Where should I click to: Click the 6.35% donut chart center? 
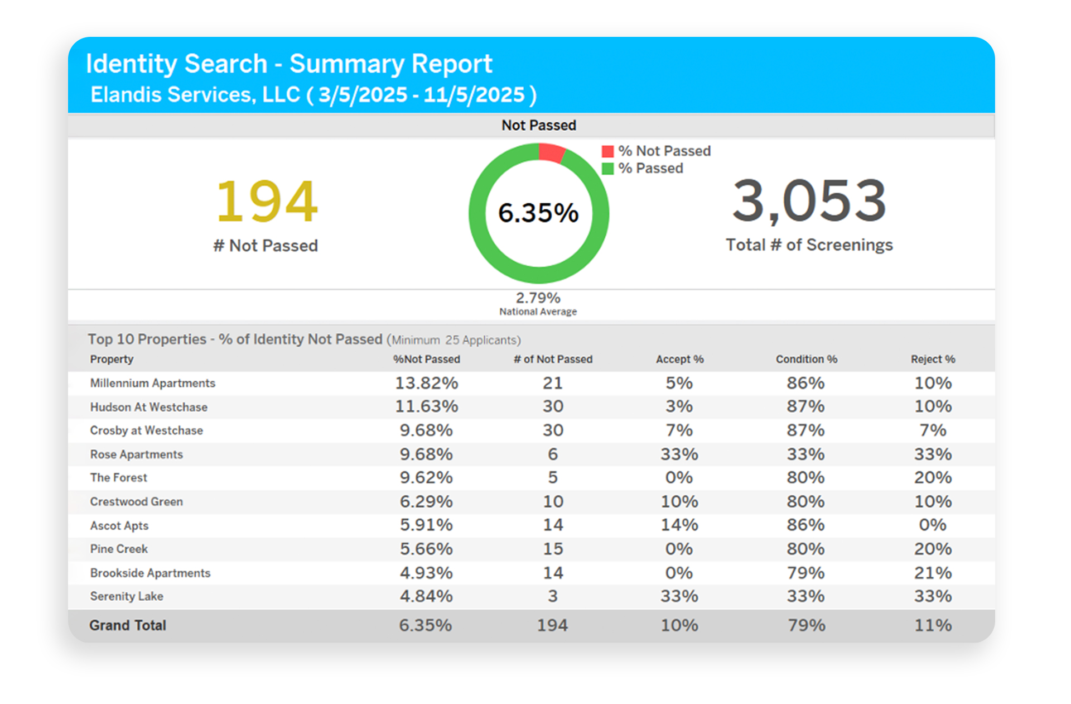tap(538, 213)
